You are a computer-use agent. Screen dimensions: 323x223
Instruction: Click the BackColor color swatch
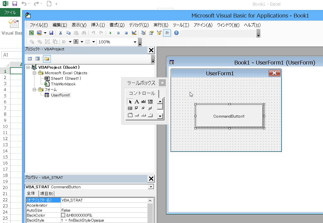coord(63,215)
